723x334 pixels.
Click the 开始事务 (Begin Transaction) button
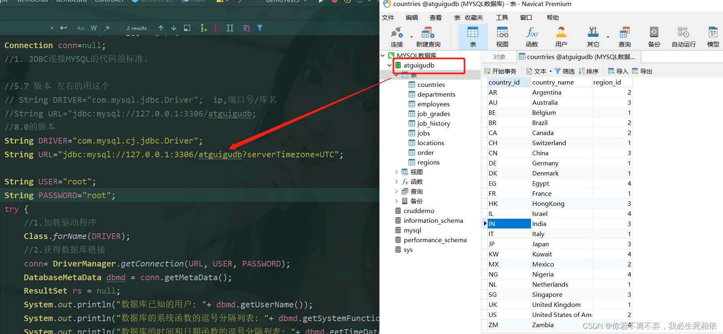(x=500, y=71)
